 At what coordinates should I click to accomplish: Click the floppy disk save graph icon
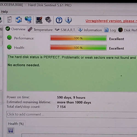pos(11,130)
